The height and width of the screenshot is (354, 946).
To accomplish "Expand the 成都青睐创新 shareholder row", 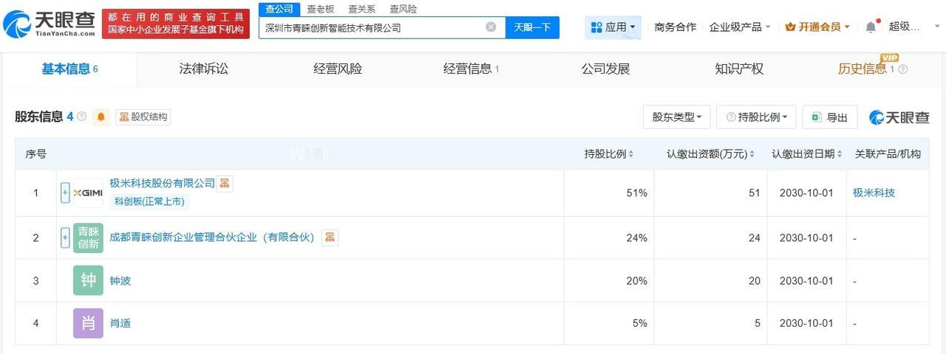I will 65,237.
